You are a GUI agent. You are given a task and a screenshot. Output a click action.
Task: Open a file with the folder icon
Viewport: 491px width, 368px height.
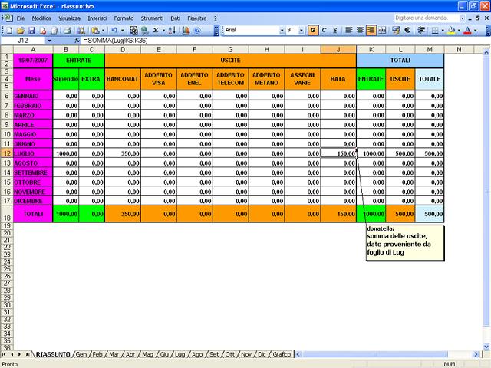pyautogui.click(x=19, y=30)
